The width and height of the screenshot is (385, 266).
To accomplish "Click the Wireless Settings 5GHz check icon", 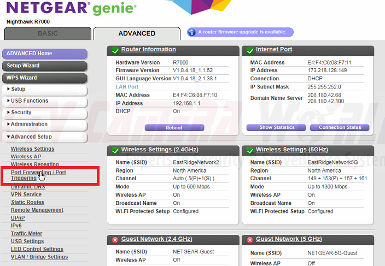I will 250,151.
